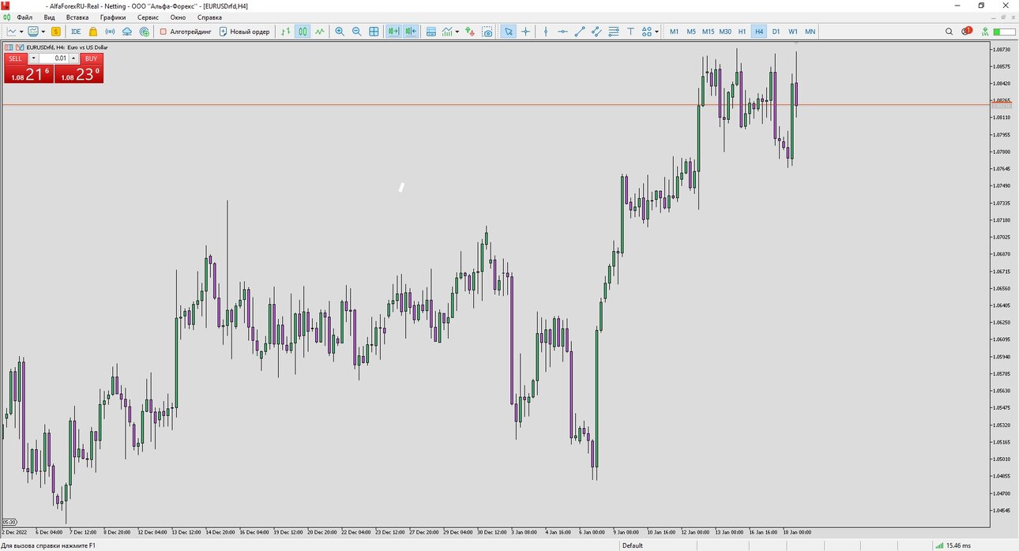Expand the shapes objects dropdown

click(656, 32)
